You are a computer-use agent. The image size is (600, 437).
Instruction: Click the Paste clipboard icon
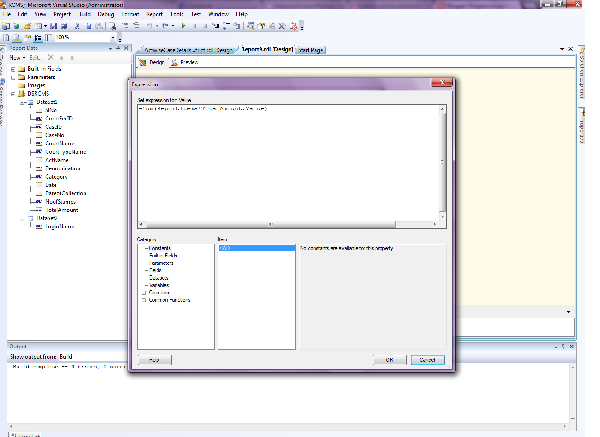(98, 26)
